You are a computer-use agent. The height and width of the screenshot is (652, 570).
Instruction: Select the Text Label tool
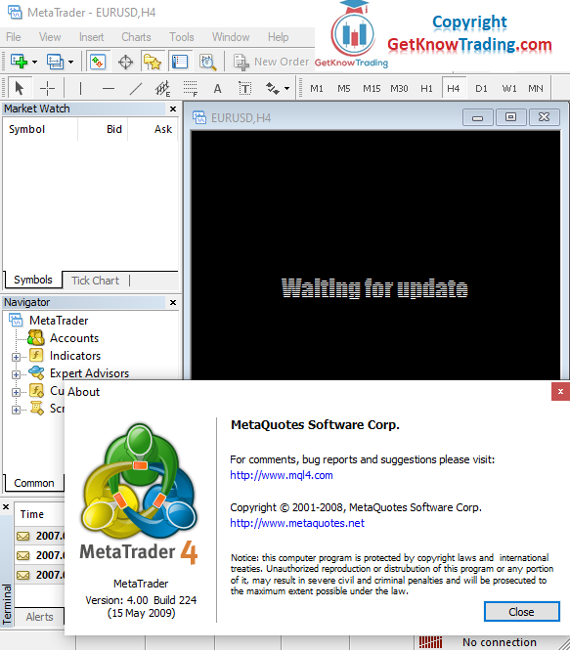pyautogui.click(x=244, y=88)
